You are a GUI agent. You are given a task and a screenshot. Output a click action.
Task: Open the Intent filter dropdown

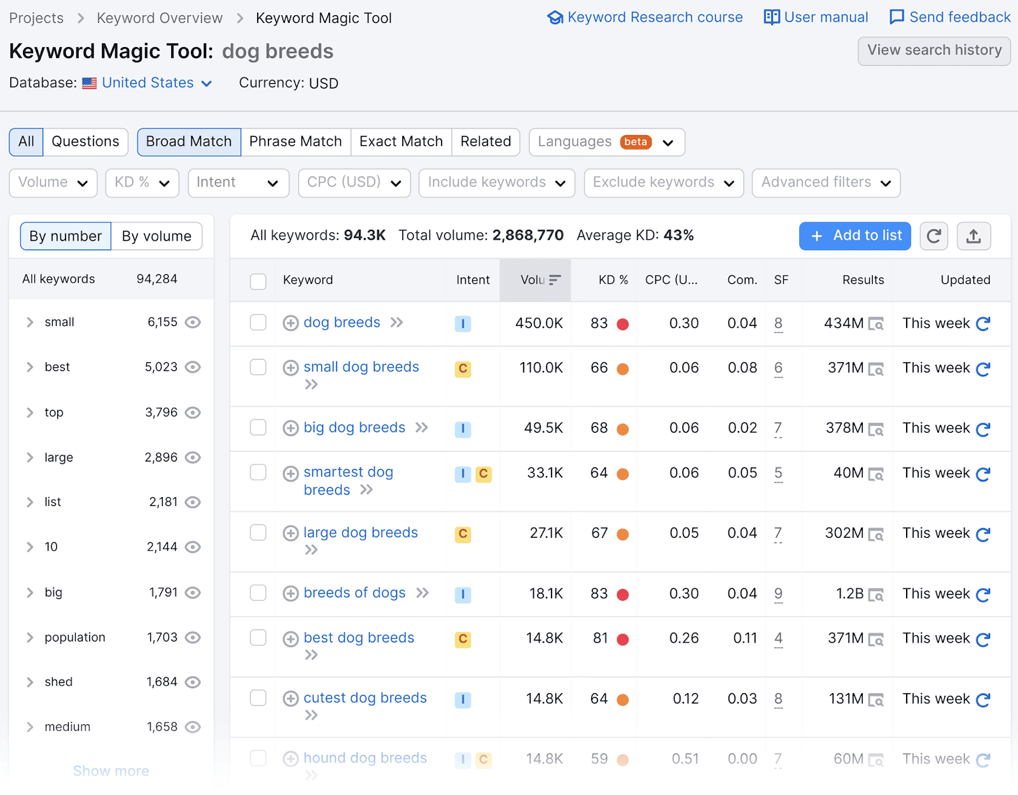tap(238, 183)
